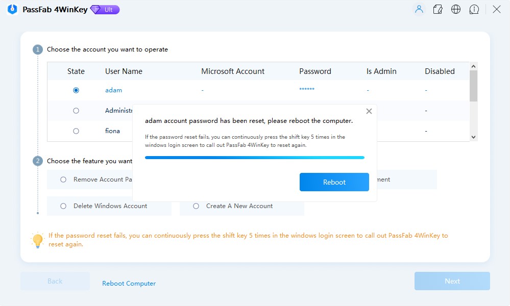
Task: Open the Reboot Computer link
Action: pos(129,283)
